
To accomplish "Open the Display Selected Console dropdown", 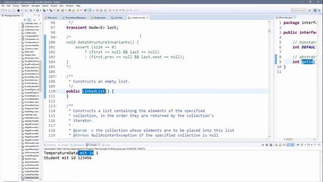I will (305, 145).
